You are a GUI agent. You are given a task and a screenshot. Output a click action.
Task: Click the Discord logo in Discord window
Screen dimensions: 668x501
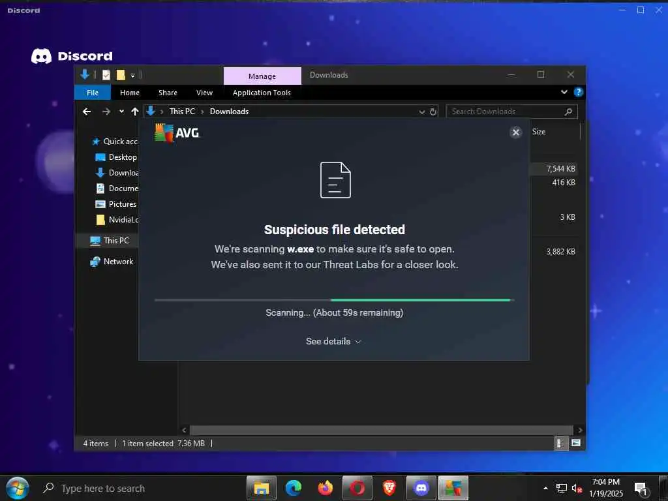click(72, 56)
